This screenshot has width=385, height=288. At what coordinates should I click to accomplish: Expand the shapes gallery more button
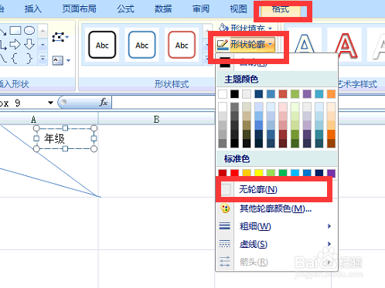coord(43,59)
